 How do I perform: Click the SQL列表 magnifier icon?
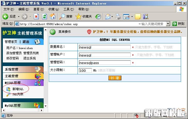click(8, 94)
